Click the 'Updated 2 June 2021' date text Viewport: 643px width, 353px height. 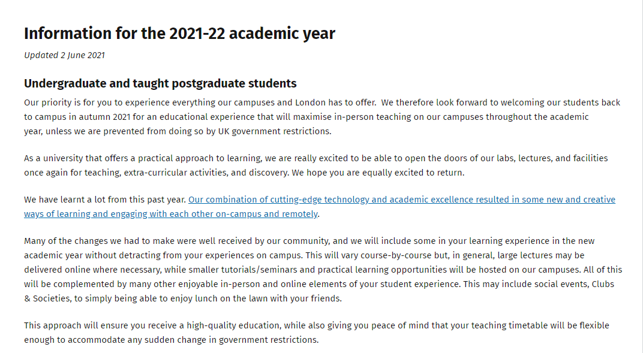click(x=64, y=55)
